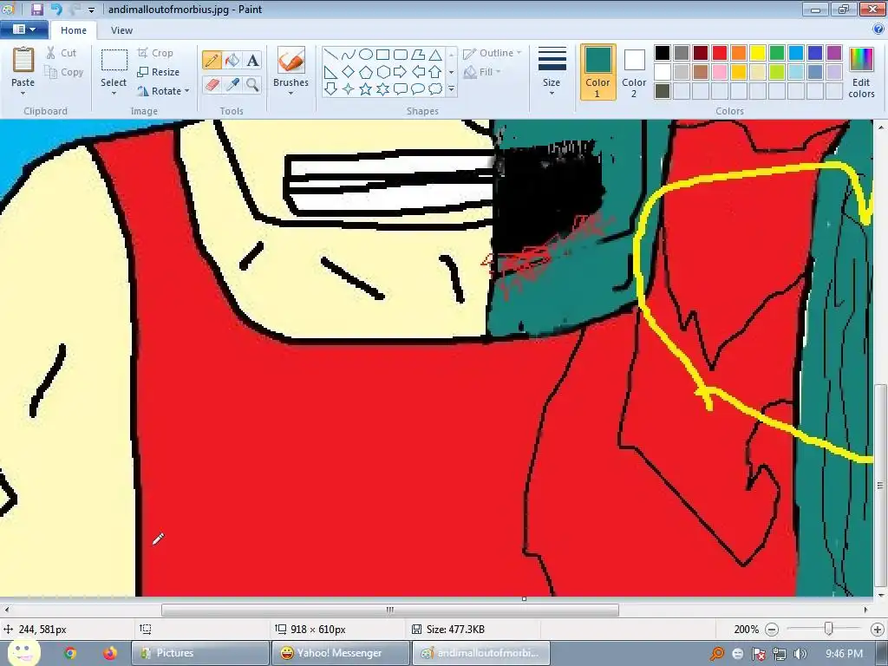Click the Copy button
Viewport: 888px width, 666px height.
(64, 72)
